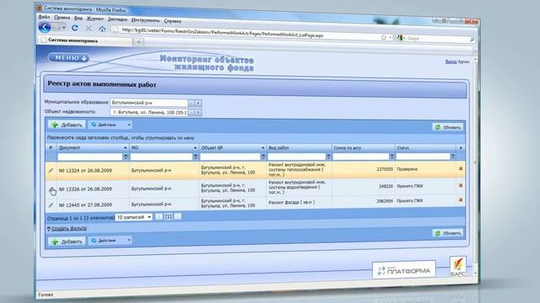The image size is (540, 303).
Task: Select the Система мониторинга browser tab
Action: [x=85, y=40]
